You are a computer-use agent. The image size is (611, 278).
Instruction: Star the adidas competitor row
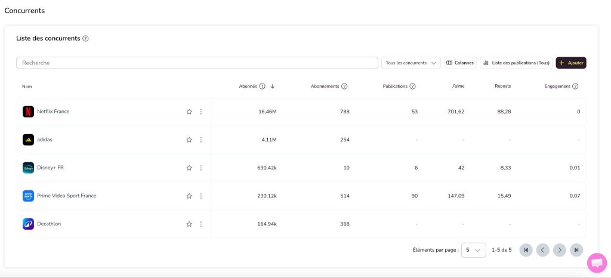(x=189, y=140)
